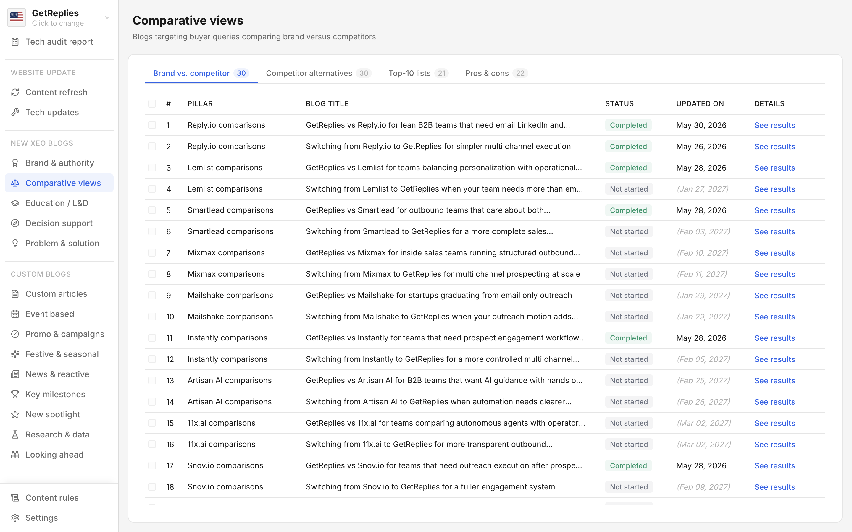See results for row 1 Reply.io comparison

pyautogui.click(x=774, y=125)
